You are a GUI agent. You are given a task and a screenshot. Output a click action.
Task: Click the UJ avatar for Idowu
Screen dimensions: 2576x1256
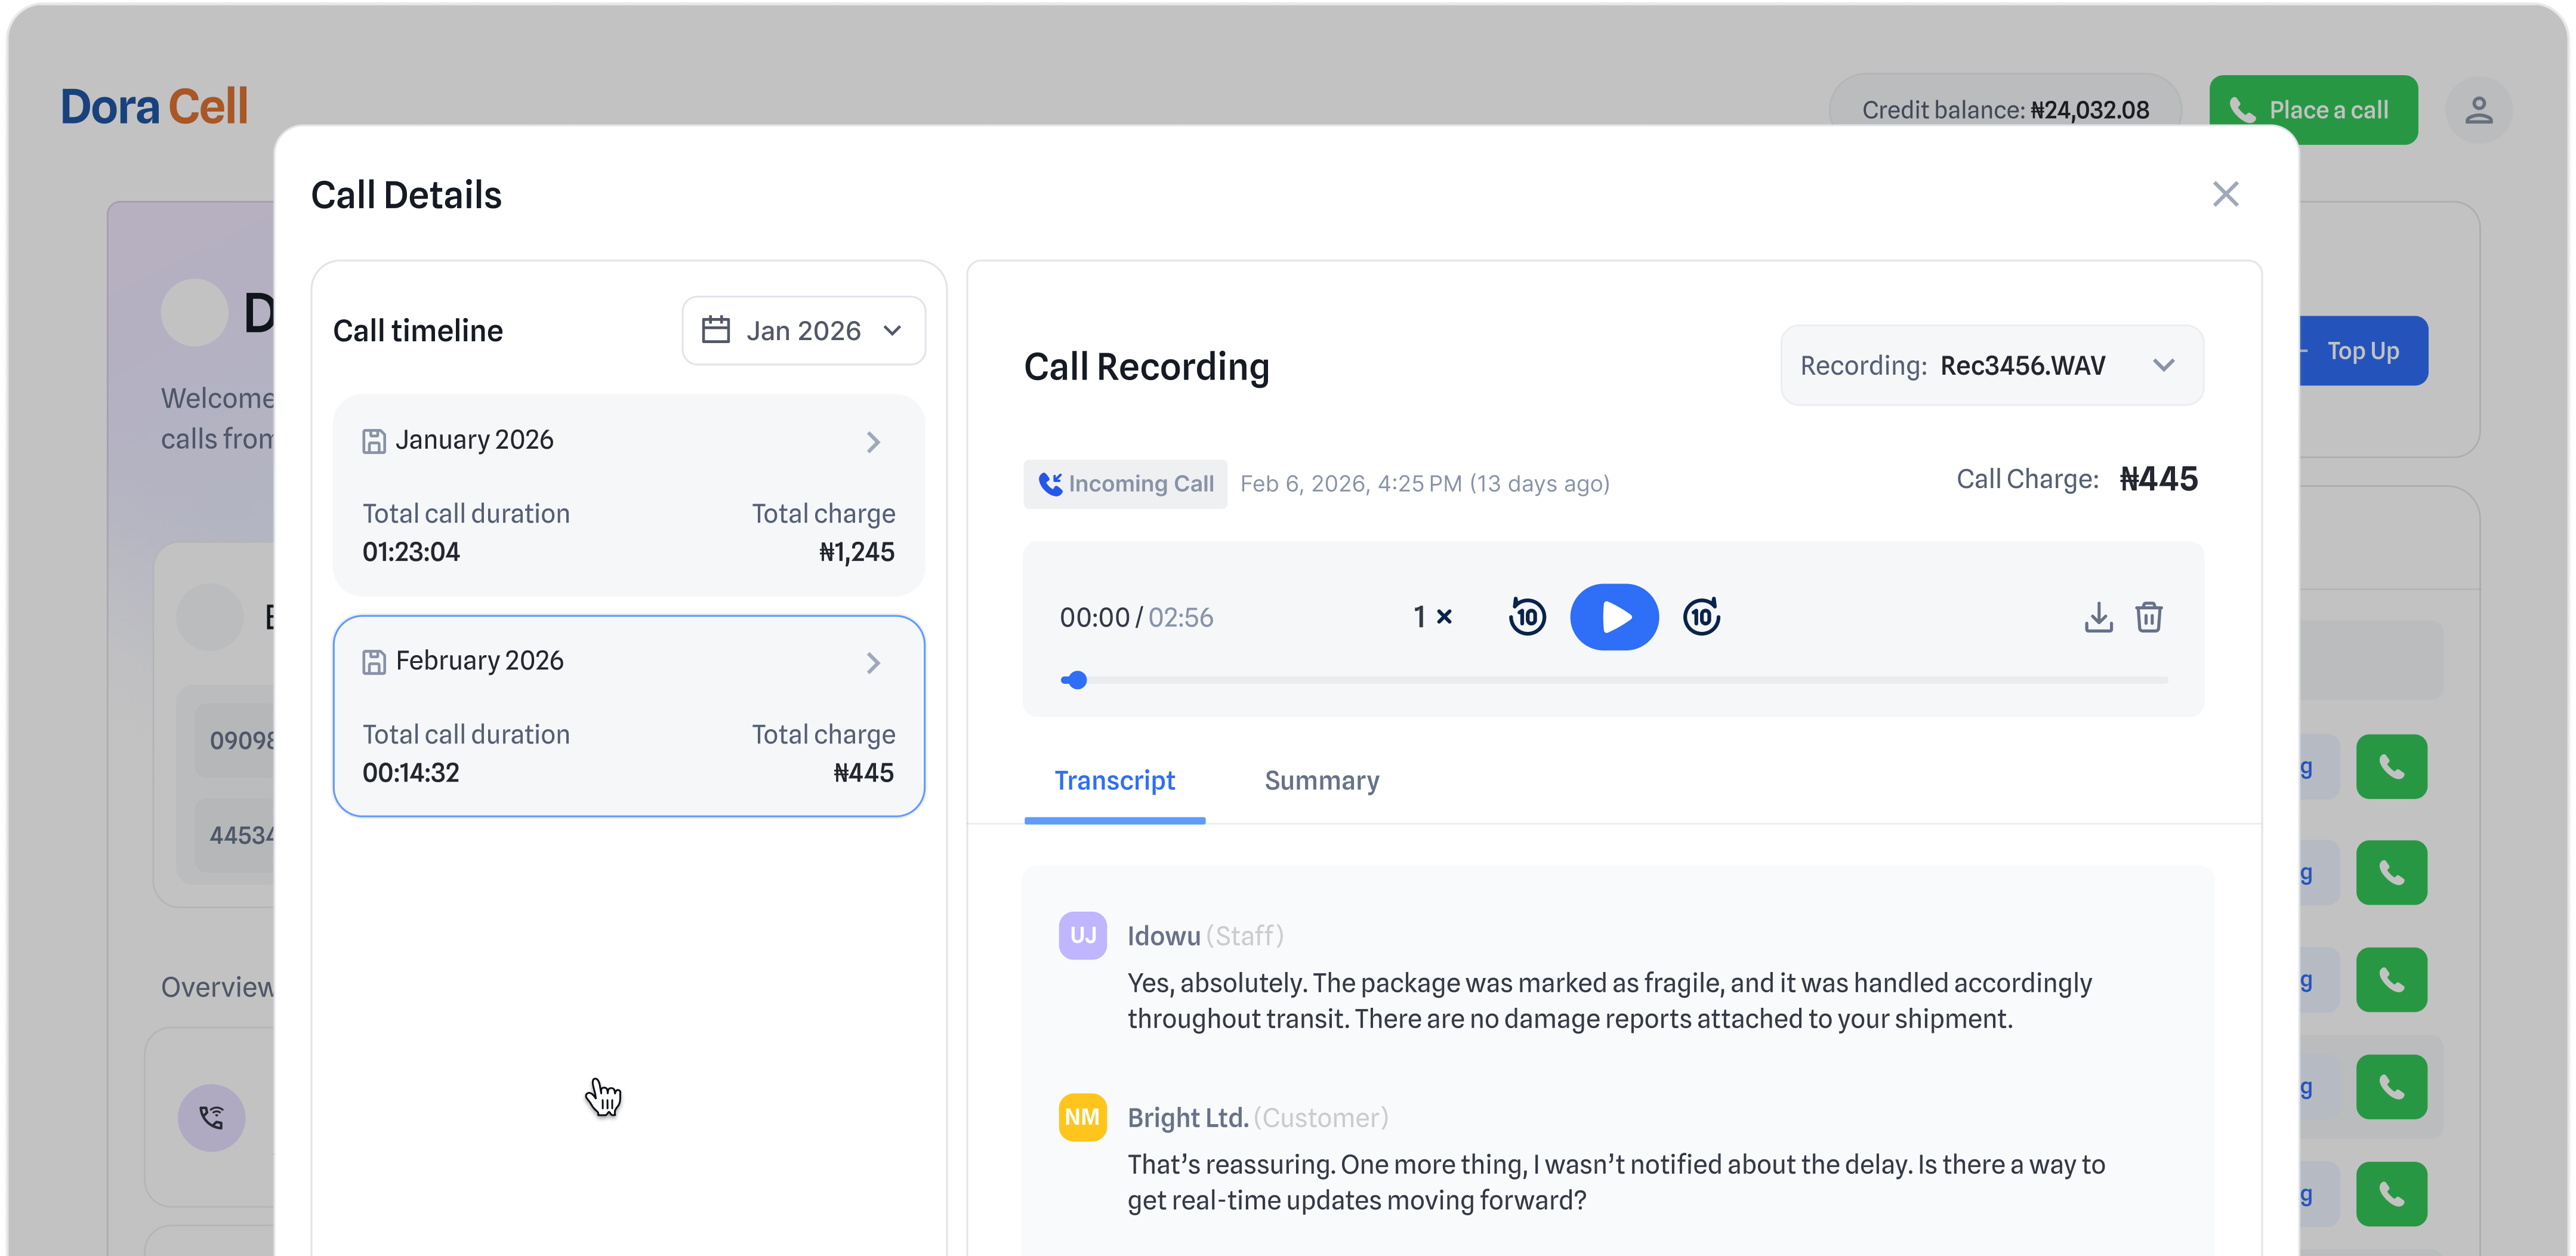tap(1082, 936)
